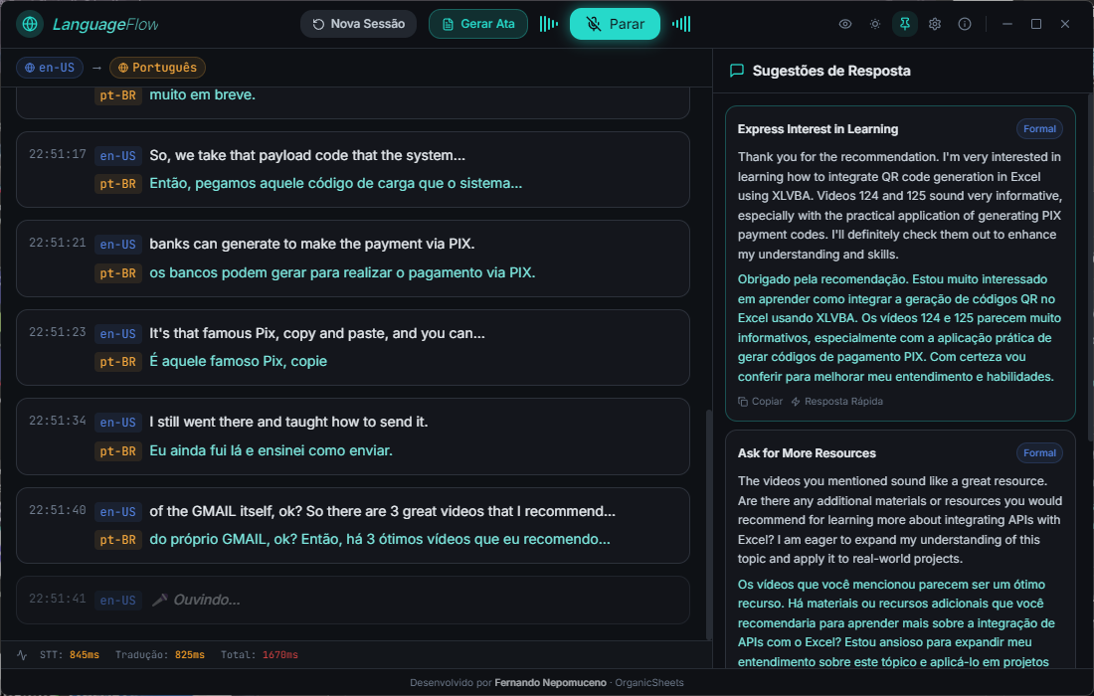Click the Portuguese text of Express Interest suggestion

(x=899, y=328)
